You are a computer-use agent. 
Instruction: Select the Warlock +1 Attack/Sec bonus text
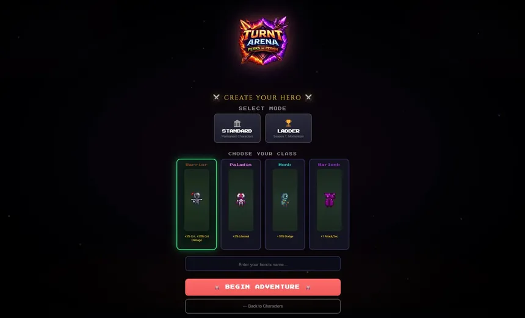(x=329, y=236)
